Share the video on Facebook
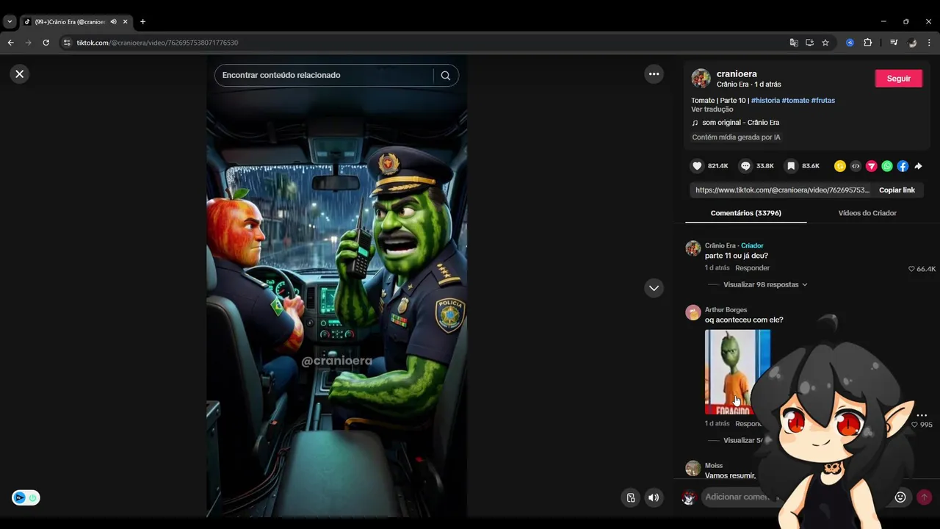 pos(903,166)
